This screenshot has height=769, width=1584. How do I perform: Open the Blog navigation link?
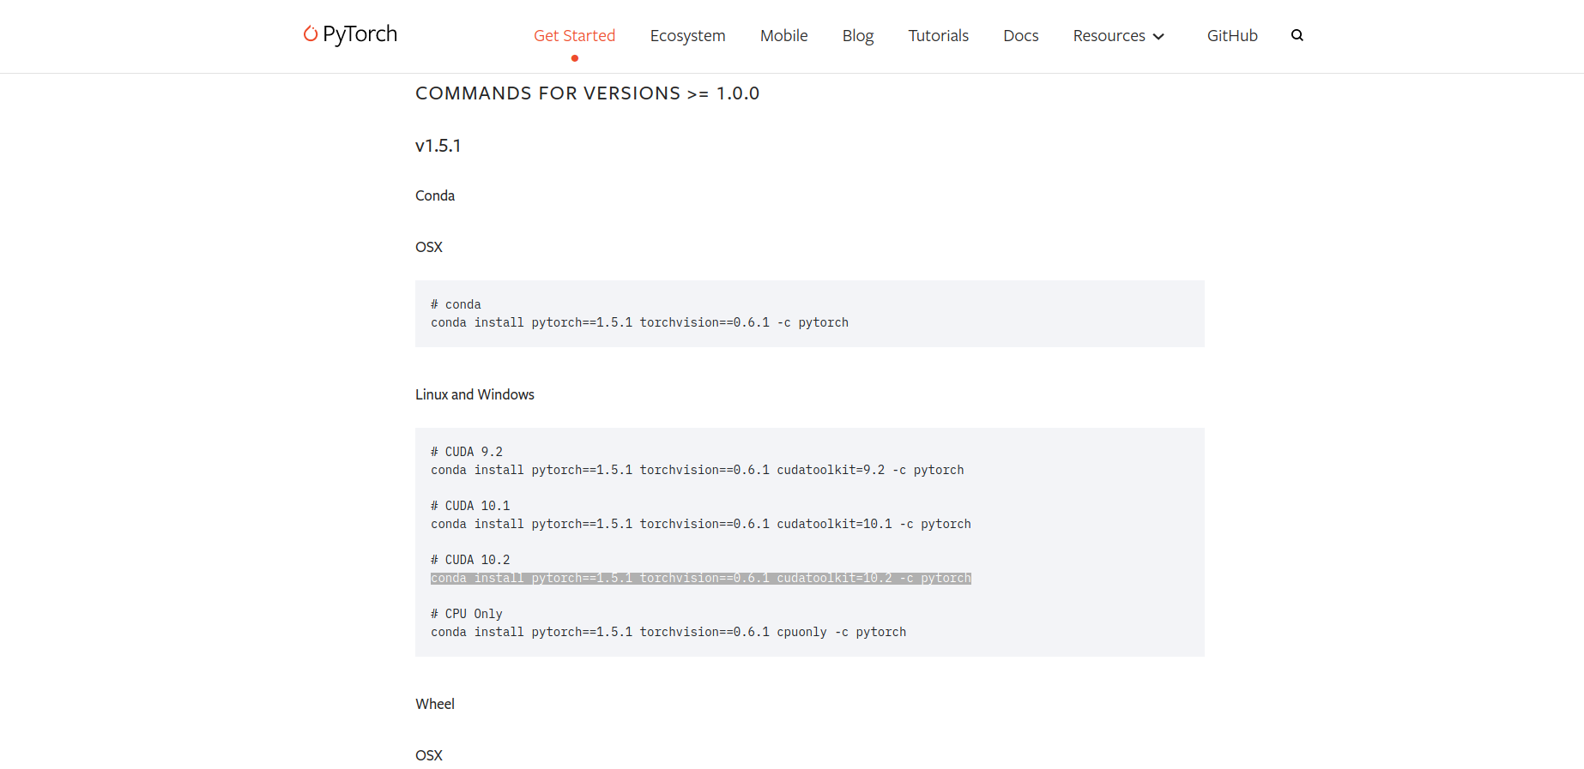tap(857, 35)
